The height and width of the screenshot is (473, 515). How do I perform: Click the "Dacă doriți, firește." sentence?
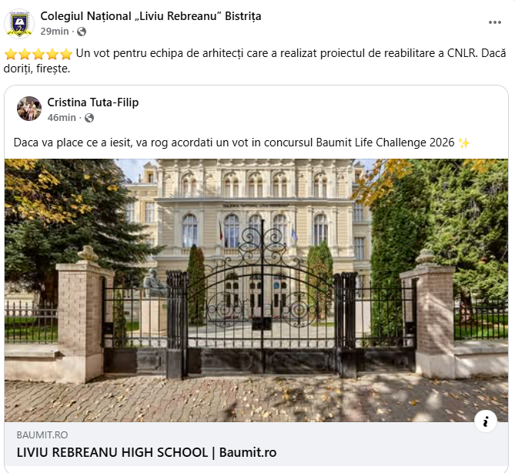tap(46, 69)
